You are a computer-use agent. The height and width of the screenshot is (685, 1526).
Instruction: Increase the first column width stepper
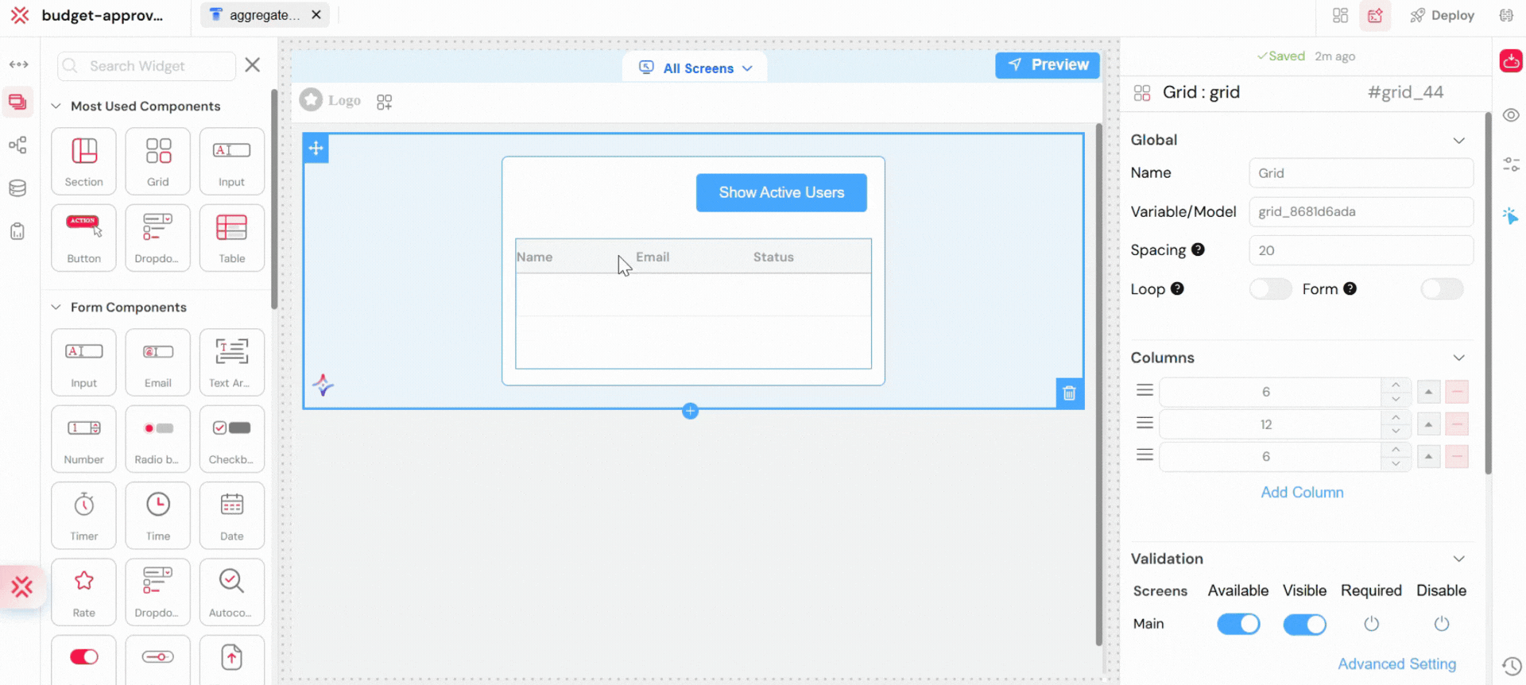coord(1396,385)
